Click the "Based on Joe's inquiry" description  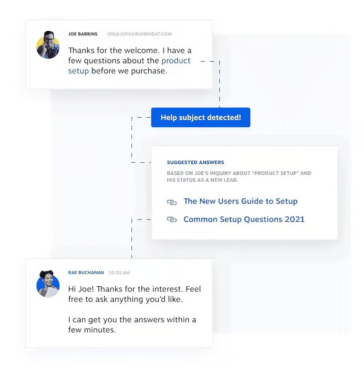tap(238, 176)
